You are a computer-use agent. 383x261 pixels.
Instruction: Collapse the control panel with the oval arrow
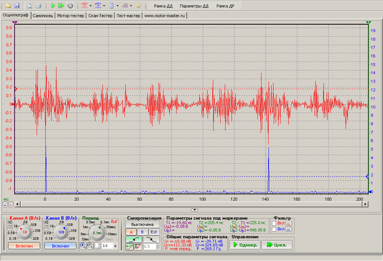(x=194, y=210)
